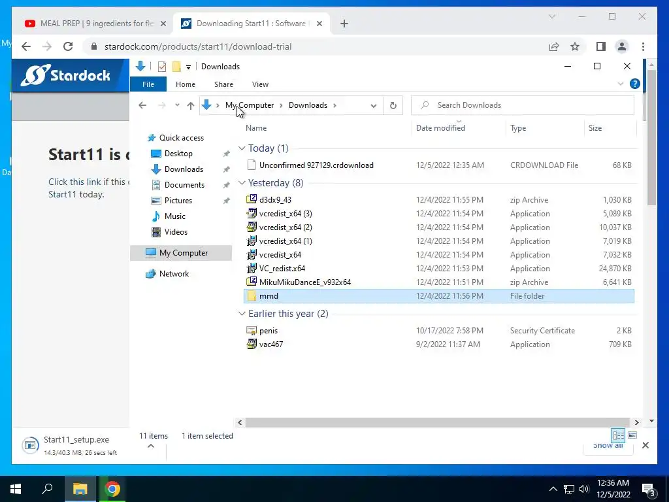Screen dimensions: 669x502
Task: Click My Computer in the address breadcrumb
Action: point(250,105)
